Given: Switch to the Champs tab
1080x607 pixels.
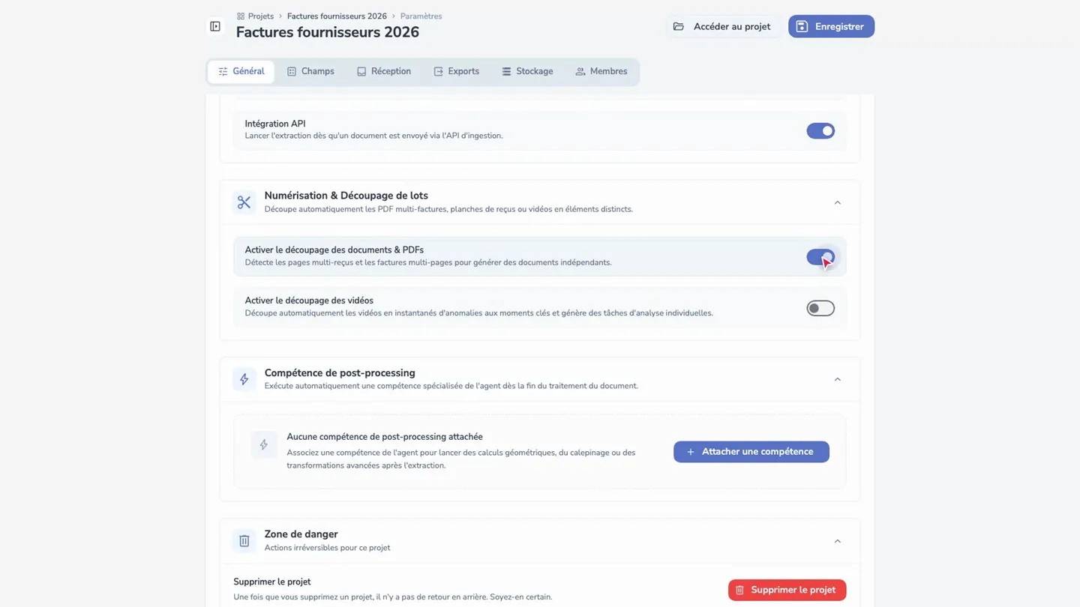Looking at the screenshot, I should pos(310,72).
